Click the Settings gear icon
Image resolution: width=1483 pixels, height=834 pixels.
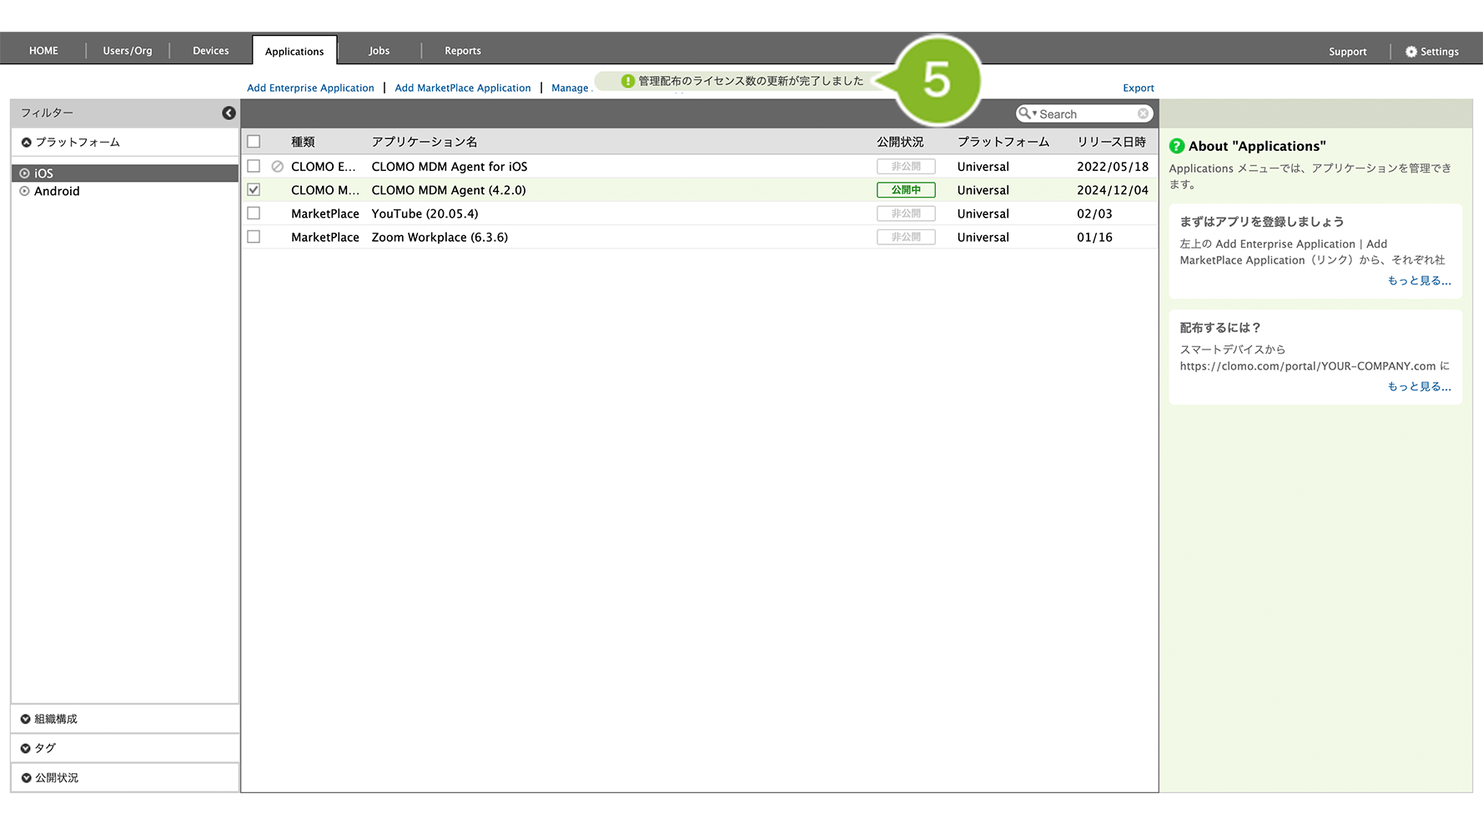coord(1410,52)
